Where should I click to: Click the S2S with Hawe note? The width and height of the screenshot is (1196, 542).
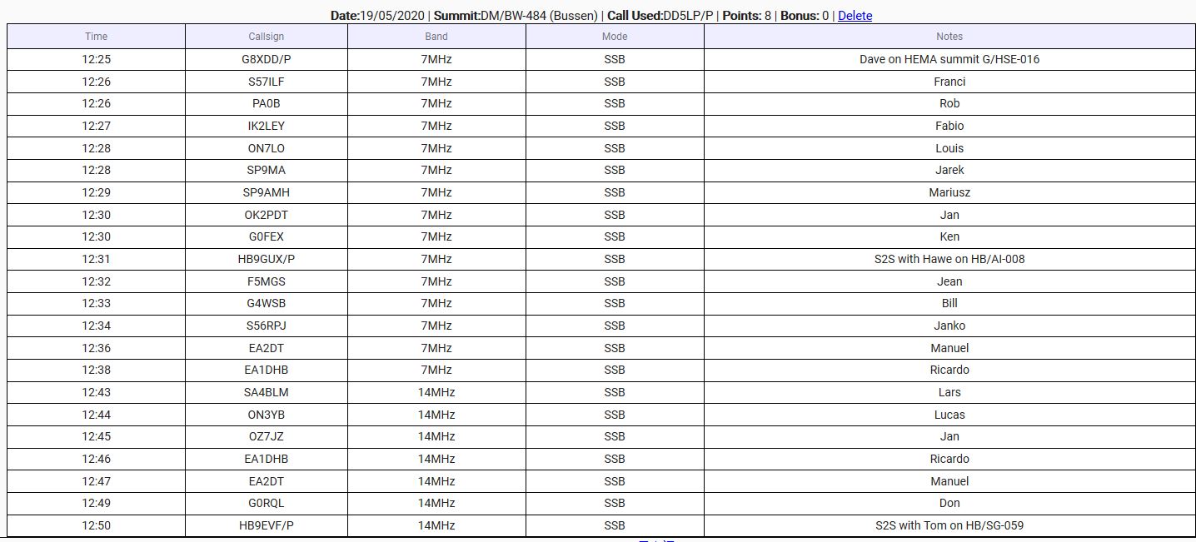click(949, 259)
